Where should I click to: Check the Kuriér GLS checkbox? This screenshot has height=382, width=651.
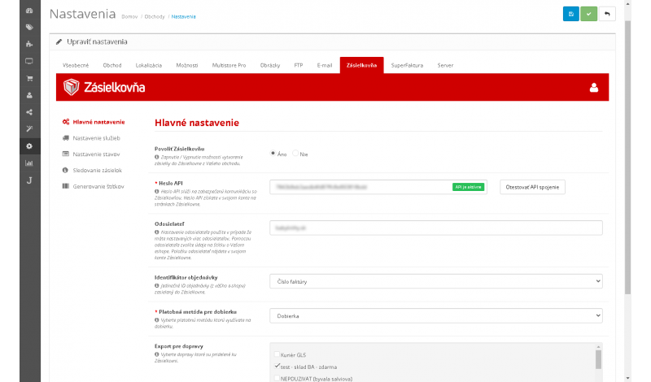coord(277,354)
